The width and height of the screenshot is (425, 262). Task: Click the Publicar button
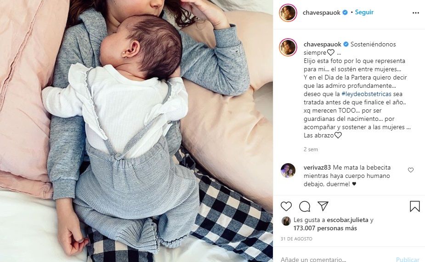[408, 259]
